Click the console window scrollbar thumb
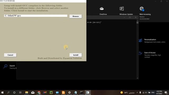Screen dimensions: 169x95 coord(137,23)
